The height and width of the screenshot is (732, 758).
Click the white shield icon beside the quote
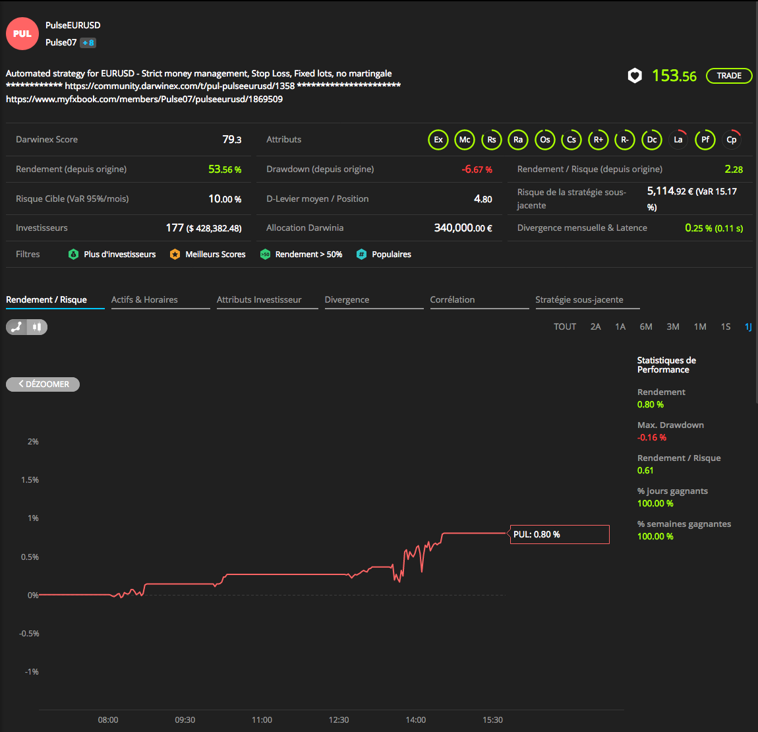coord(635,75)
